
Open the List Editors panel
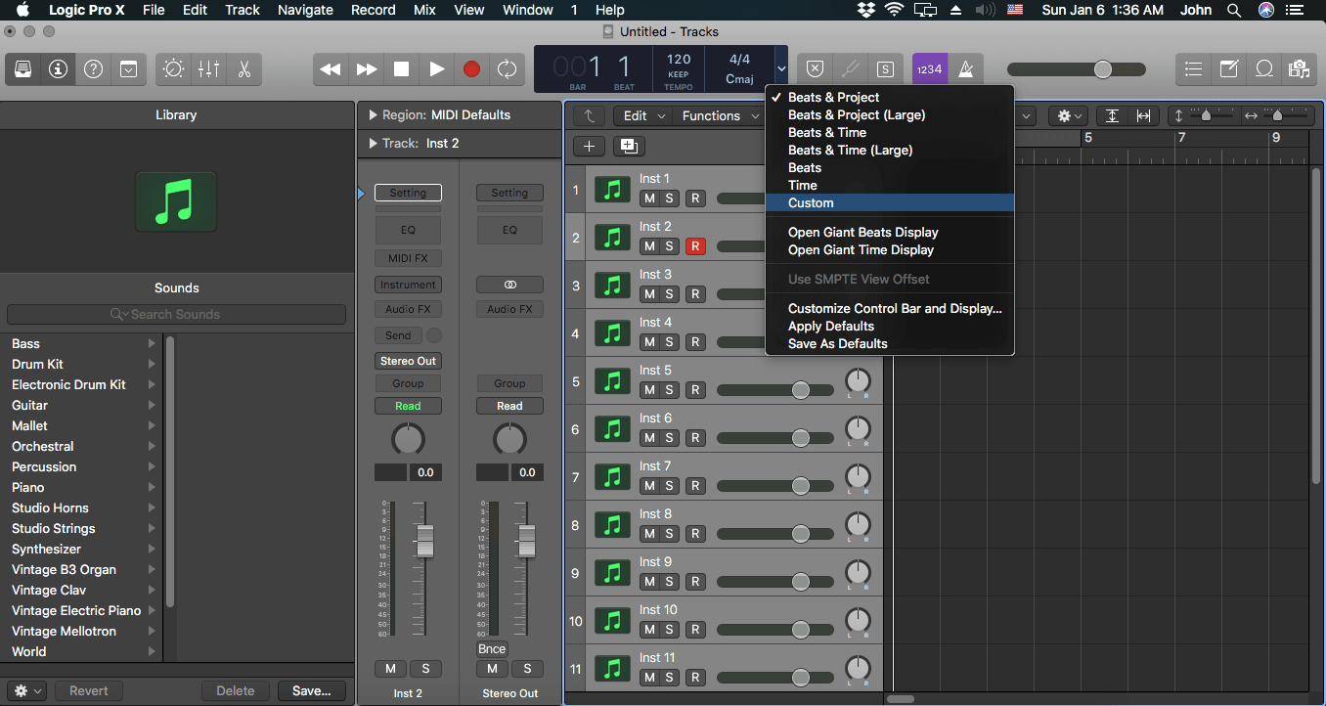pos(1192,68)
